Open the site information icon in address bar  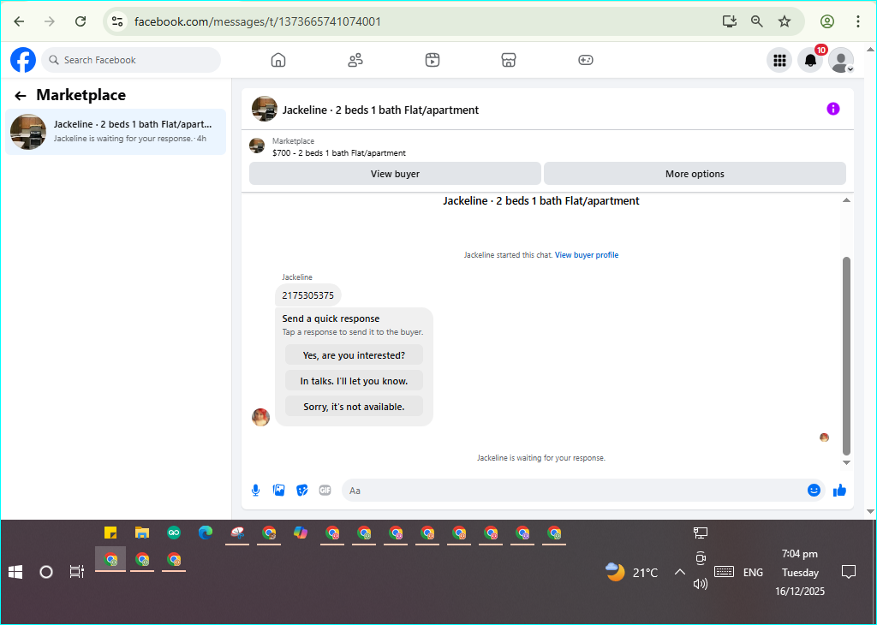(x=116, y=21)
